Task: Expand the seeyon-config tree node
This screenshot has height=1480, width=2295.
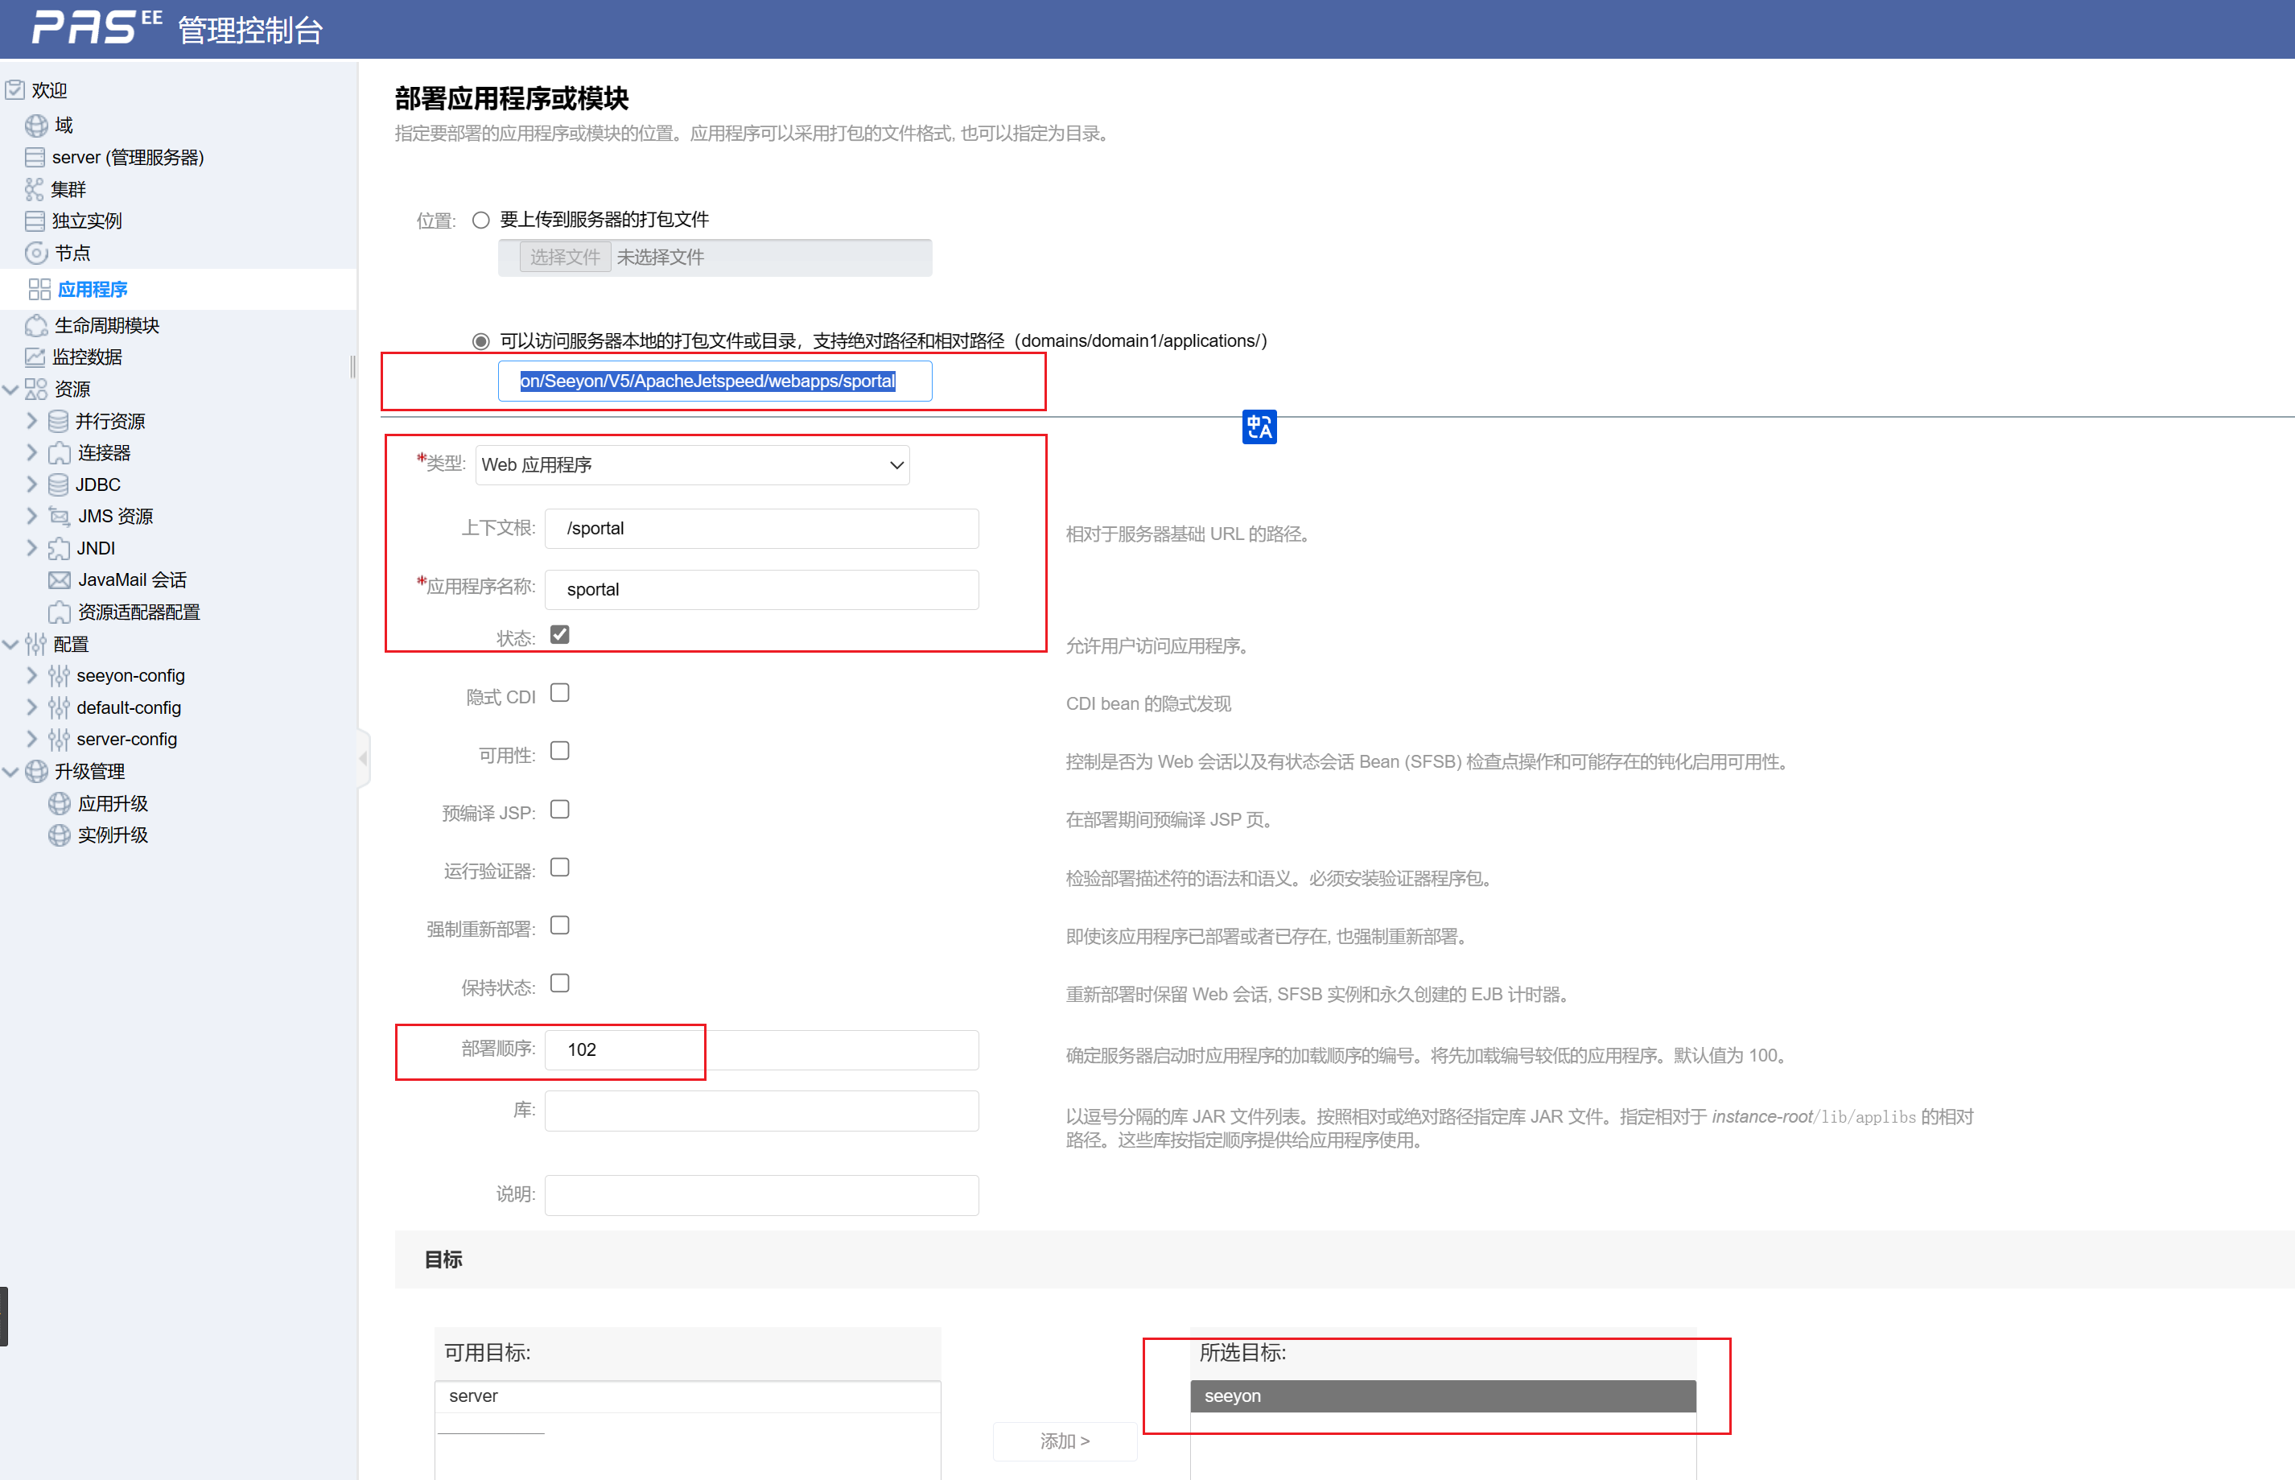Action: (31, 675)
